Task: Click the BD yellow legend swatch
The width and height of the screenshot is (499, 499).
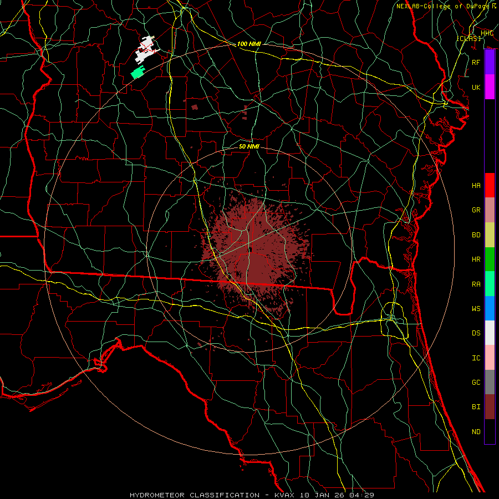Action: pyautogui.click(x=490, y=235)
